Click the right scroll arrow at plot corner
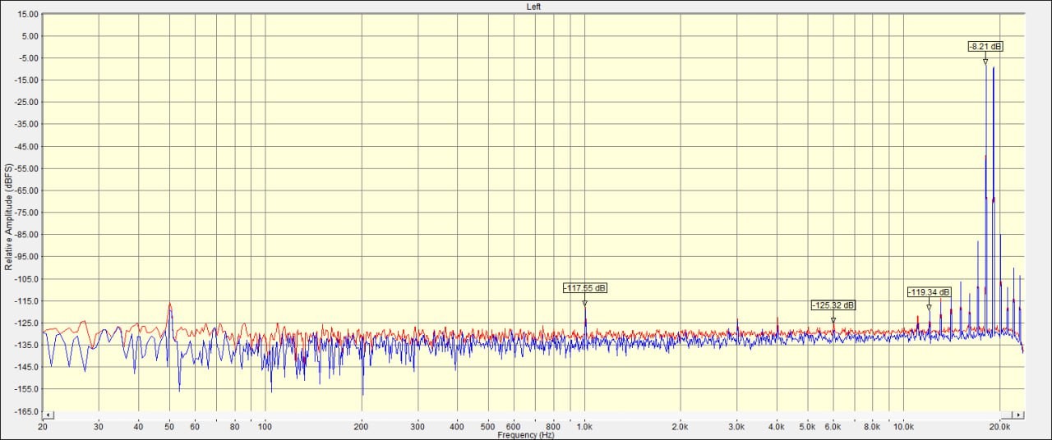 (1020, 415)
